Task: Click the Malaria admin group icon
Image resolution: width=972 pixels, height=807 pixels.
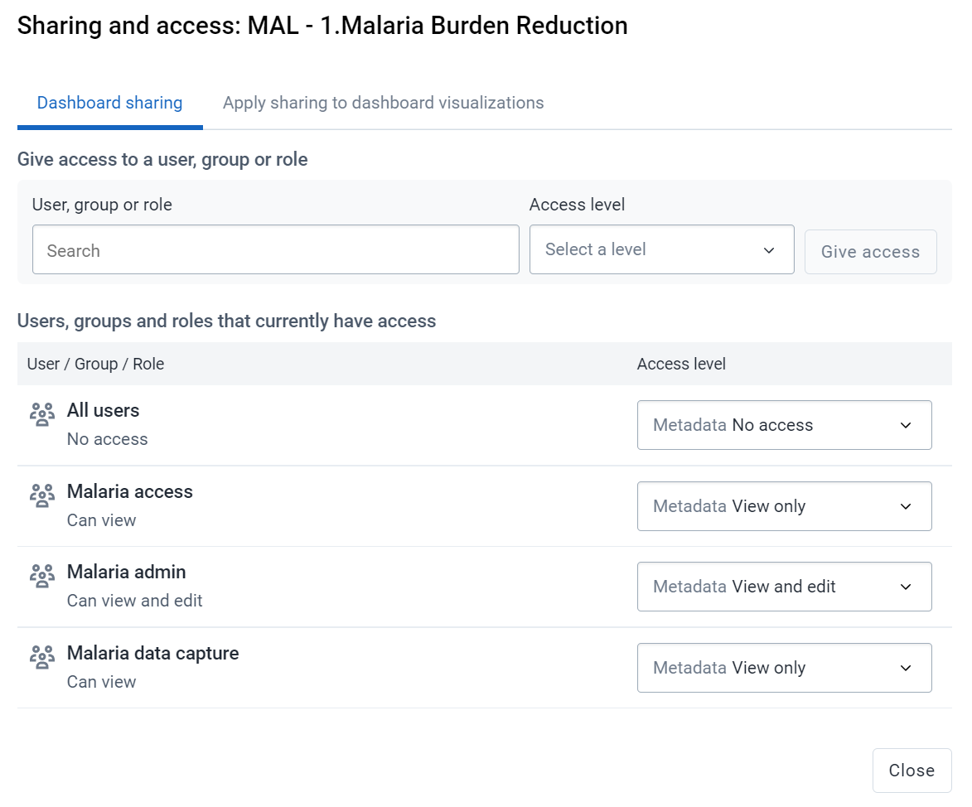Action: pyautogui.click(x=42, y=576)
